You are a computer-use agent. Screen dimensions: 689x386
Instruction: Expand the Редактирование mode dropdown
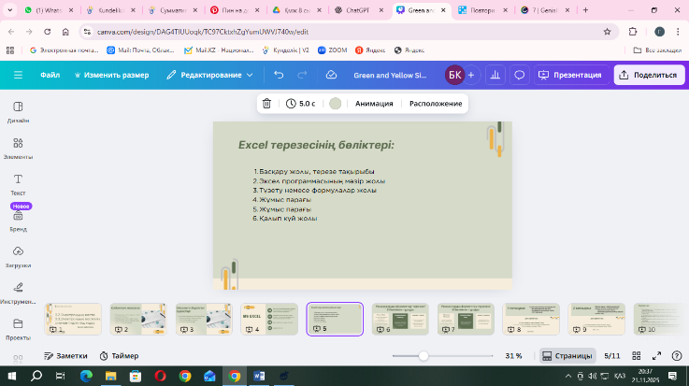click(x=210, y=75)
